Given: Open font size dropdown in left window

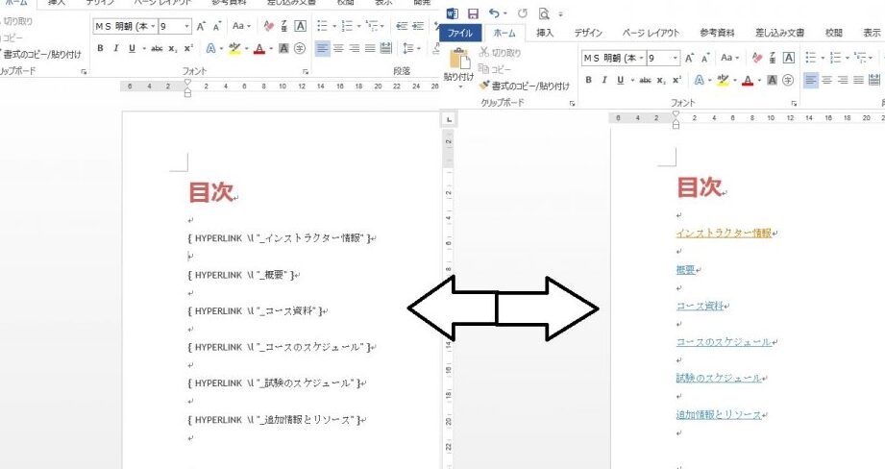Looking at the screenshot, I should tap(186, 27).
